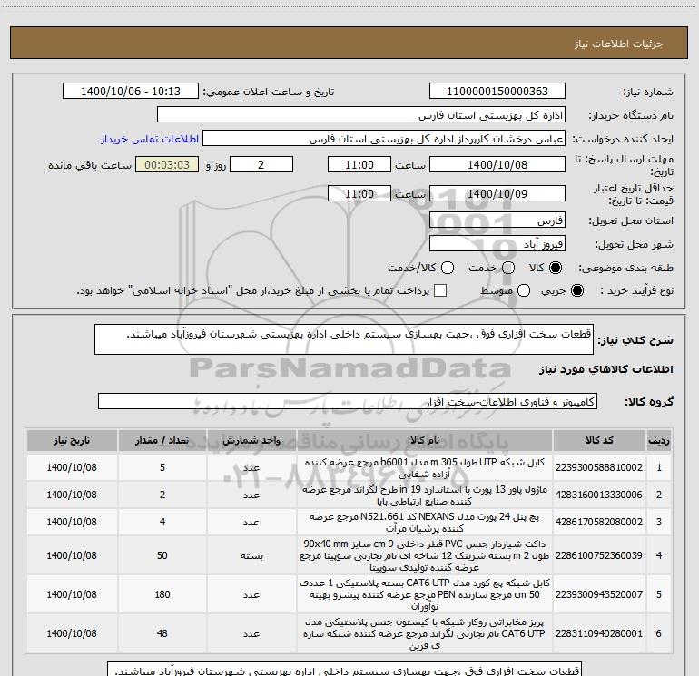Click the need date of row 1
Image resolution: width=699 pixels, height=676 pixels.
coord(72,467)
